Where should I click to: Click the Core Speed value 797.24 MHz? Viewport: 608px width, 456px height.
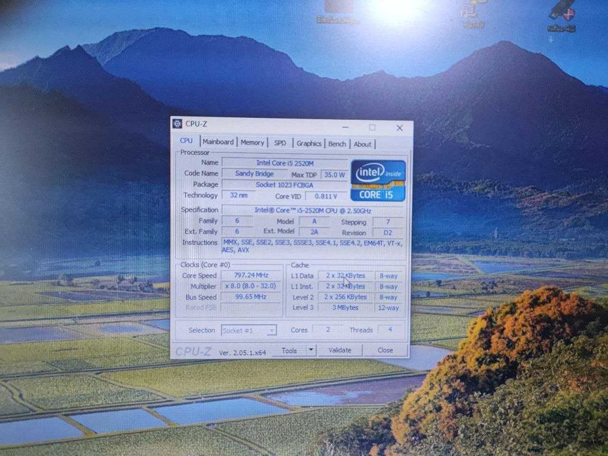[251, 275]
